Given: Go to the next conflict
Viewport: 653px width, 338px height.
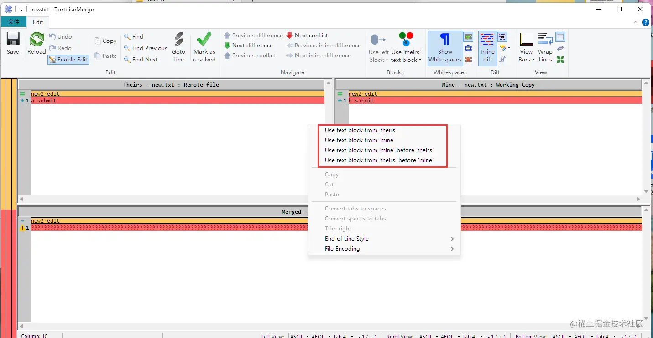Looking at the screenshot, I should point(307,35).
